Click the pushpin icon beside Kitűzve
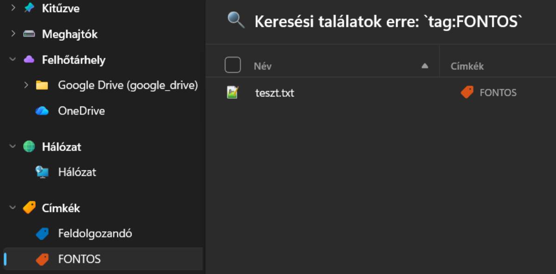 tap(29, 8)
